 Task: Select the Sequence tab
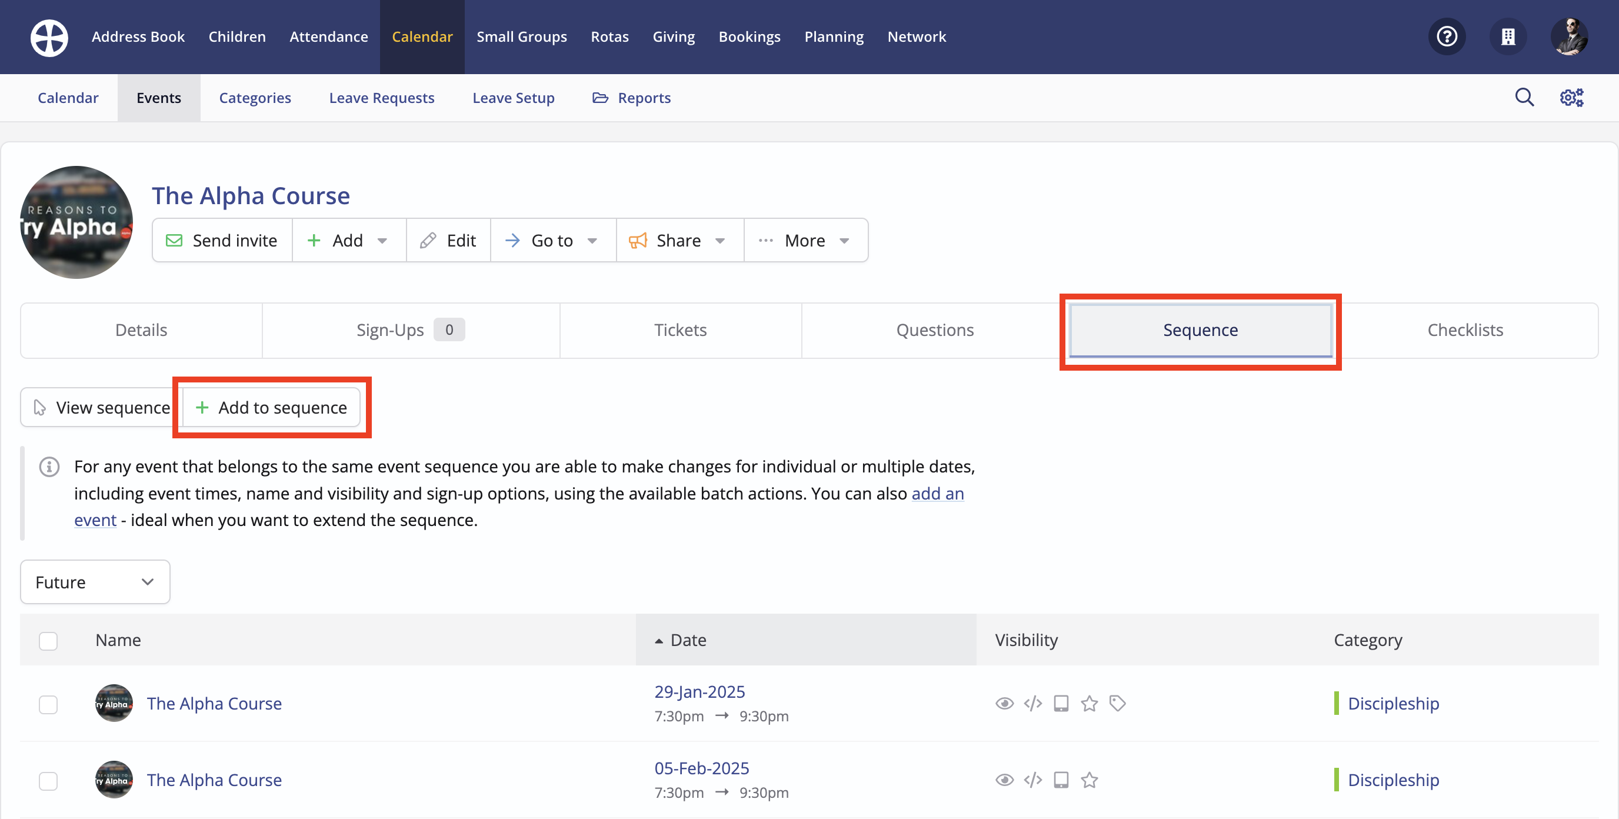click(x=1200, y=330)
